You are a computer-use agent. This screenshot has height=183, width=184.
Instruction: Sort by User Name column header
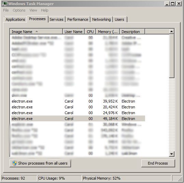(74, 32)
